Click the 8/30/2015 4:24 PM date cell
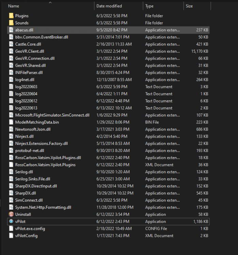 click(x=113, y=72)
